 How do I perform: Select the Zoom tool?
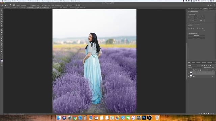click(x=2, y=54)
